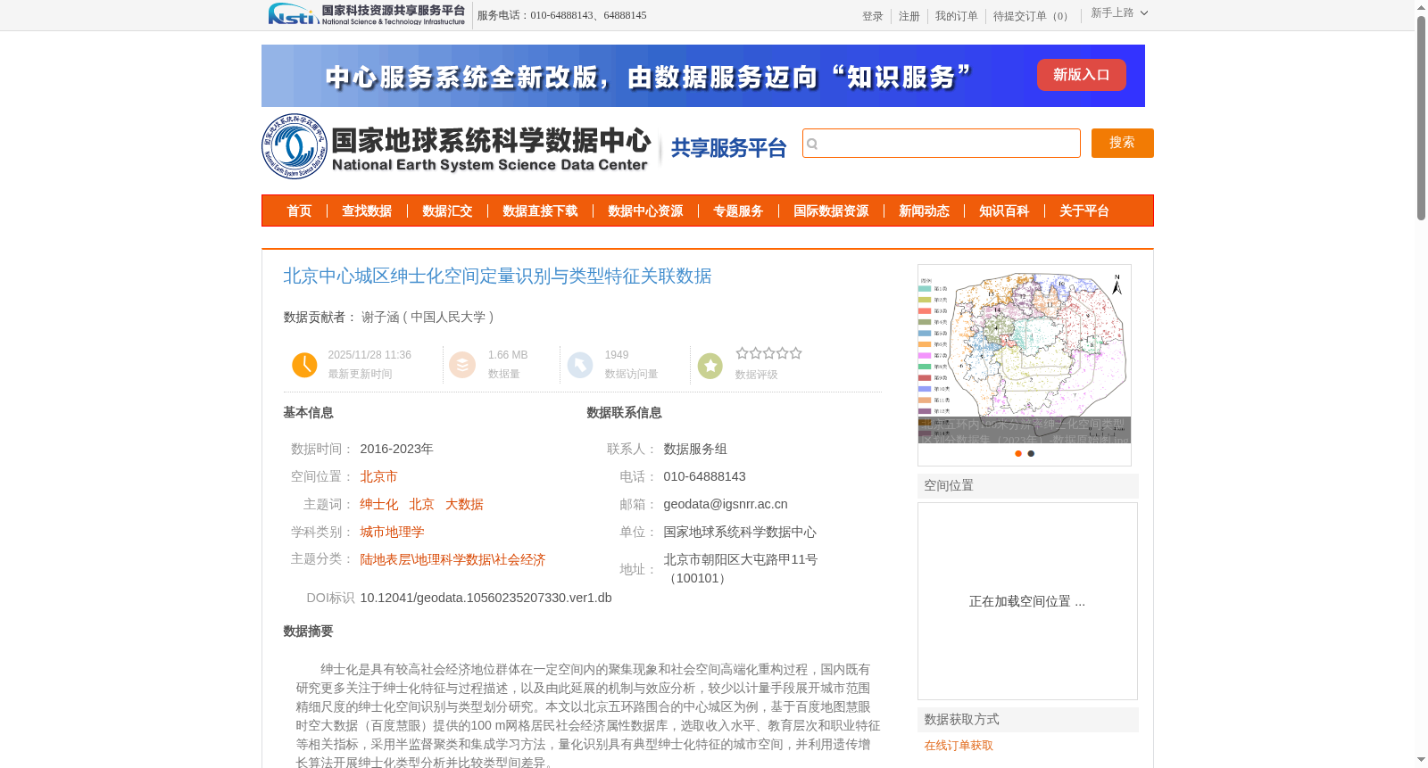Click the vertical scrollbar thumb

click(1422, 117)
